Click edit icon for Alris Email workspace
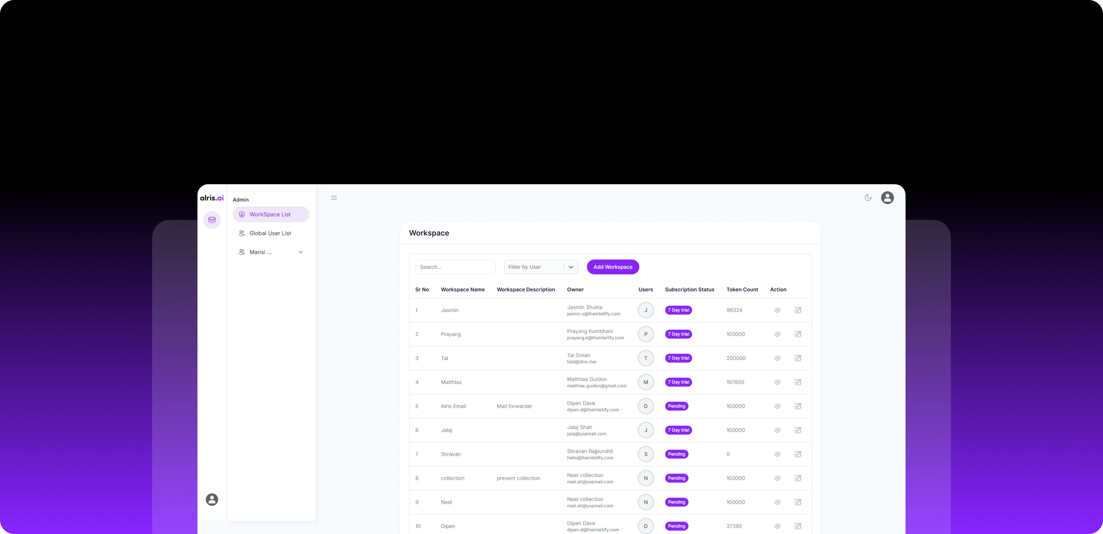This screenshot has width=1103, height=534. pyautogui.click(x=798, y=406)
